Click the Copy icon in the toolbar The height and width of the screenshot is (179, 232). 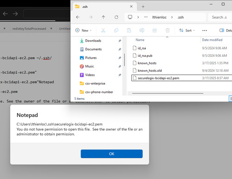(116, 31)
